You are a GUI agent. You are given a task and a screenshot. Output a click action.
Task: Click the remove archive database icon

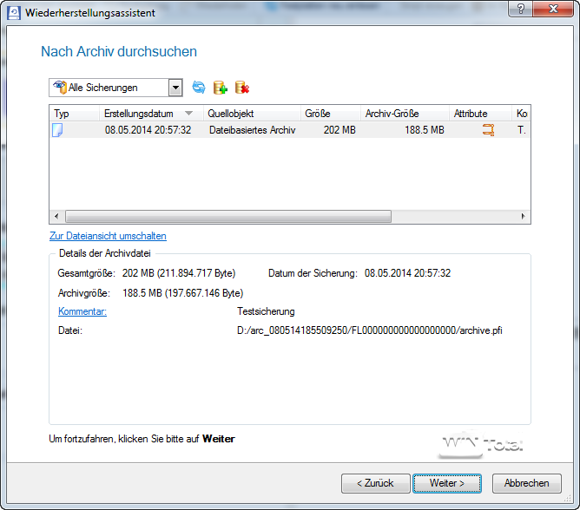pyautogui.click(x=242, y=88)
